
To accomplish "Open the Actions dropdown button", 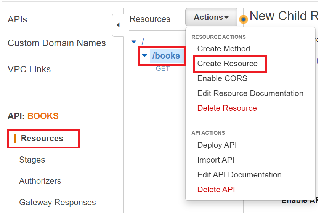I will pos(211,18).
